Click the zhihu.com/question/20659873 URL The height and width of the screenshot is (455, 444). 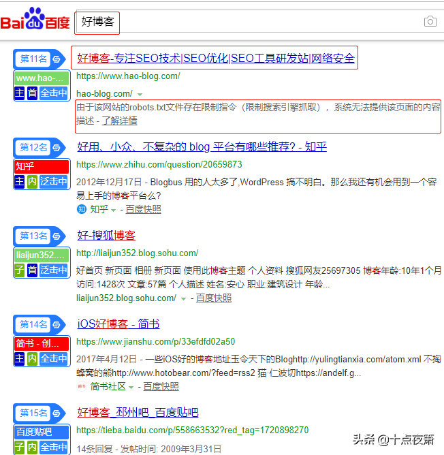click(159, 165)
